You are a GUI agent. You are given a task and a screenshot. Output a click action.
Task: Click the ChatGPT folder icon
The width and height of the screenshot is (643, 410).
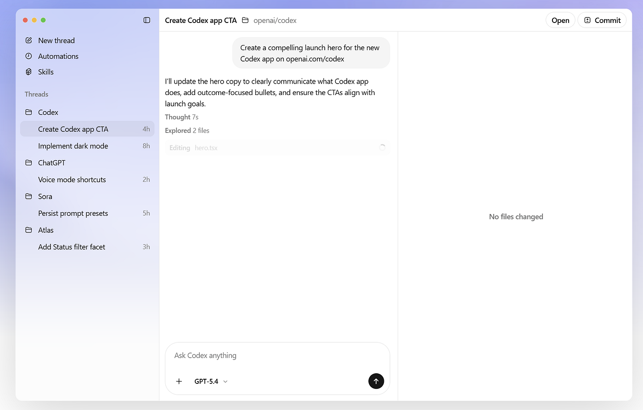28,163
